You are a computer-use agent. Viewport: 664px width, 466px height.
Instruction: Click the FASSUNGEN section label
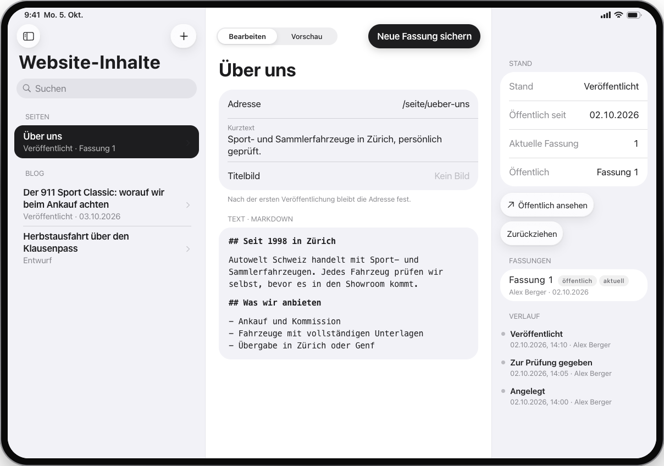tap(530, 261)
